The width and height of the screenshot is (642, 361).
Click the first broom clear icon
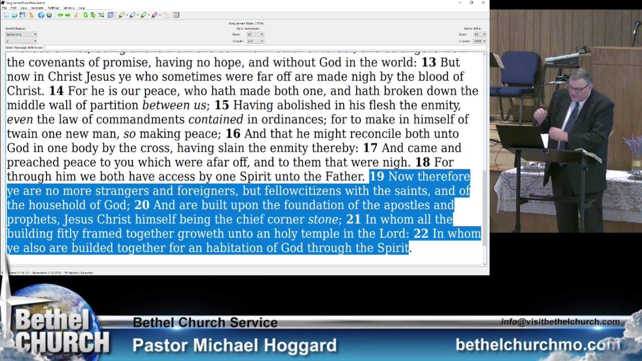(x=31, y=15)
